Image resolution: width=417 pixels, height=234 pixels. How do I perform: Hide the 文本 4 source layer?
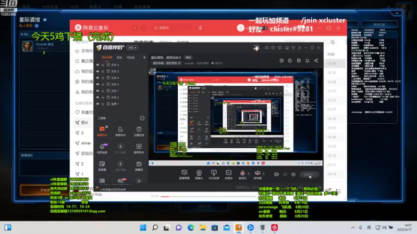coord(97,64)
